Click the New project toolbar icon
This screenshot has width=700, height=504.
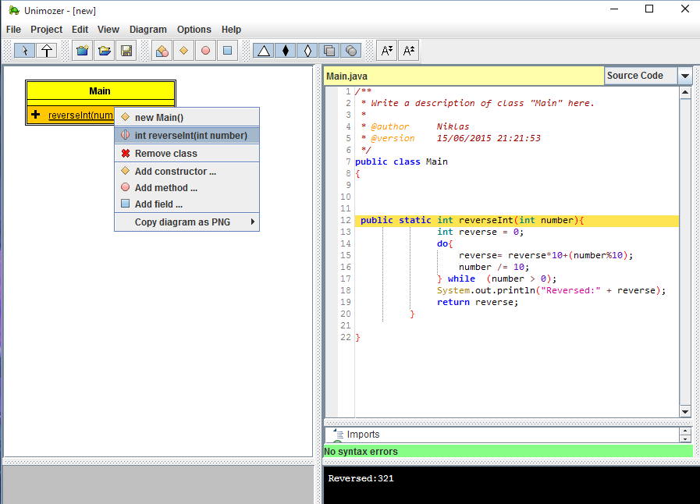(x=82, y=51)
